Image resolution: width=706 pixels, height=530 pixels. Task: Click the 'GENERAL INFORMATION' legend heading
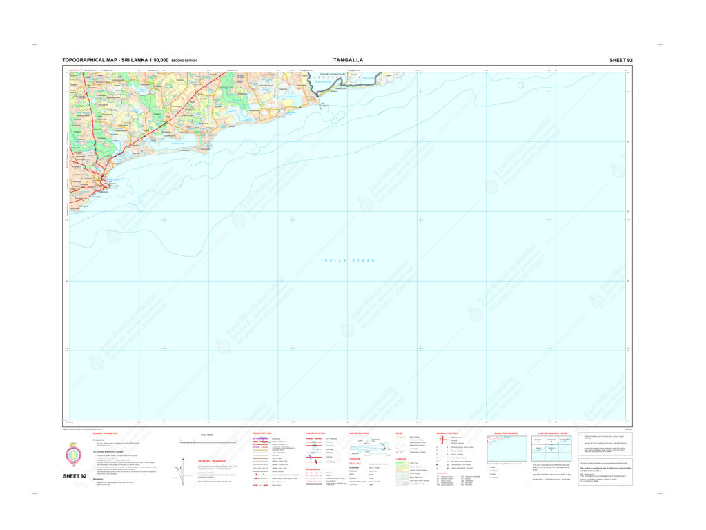coord(105,433)
